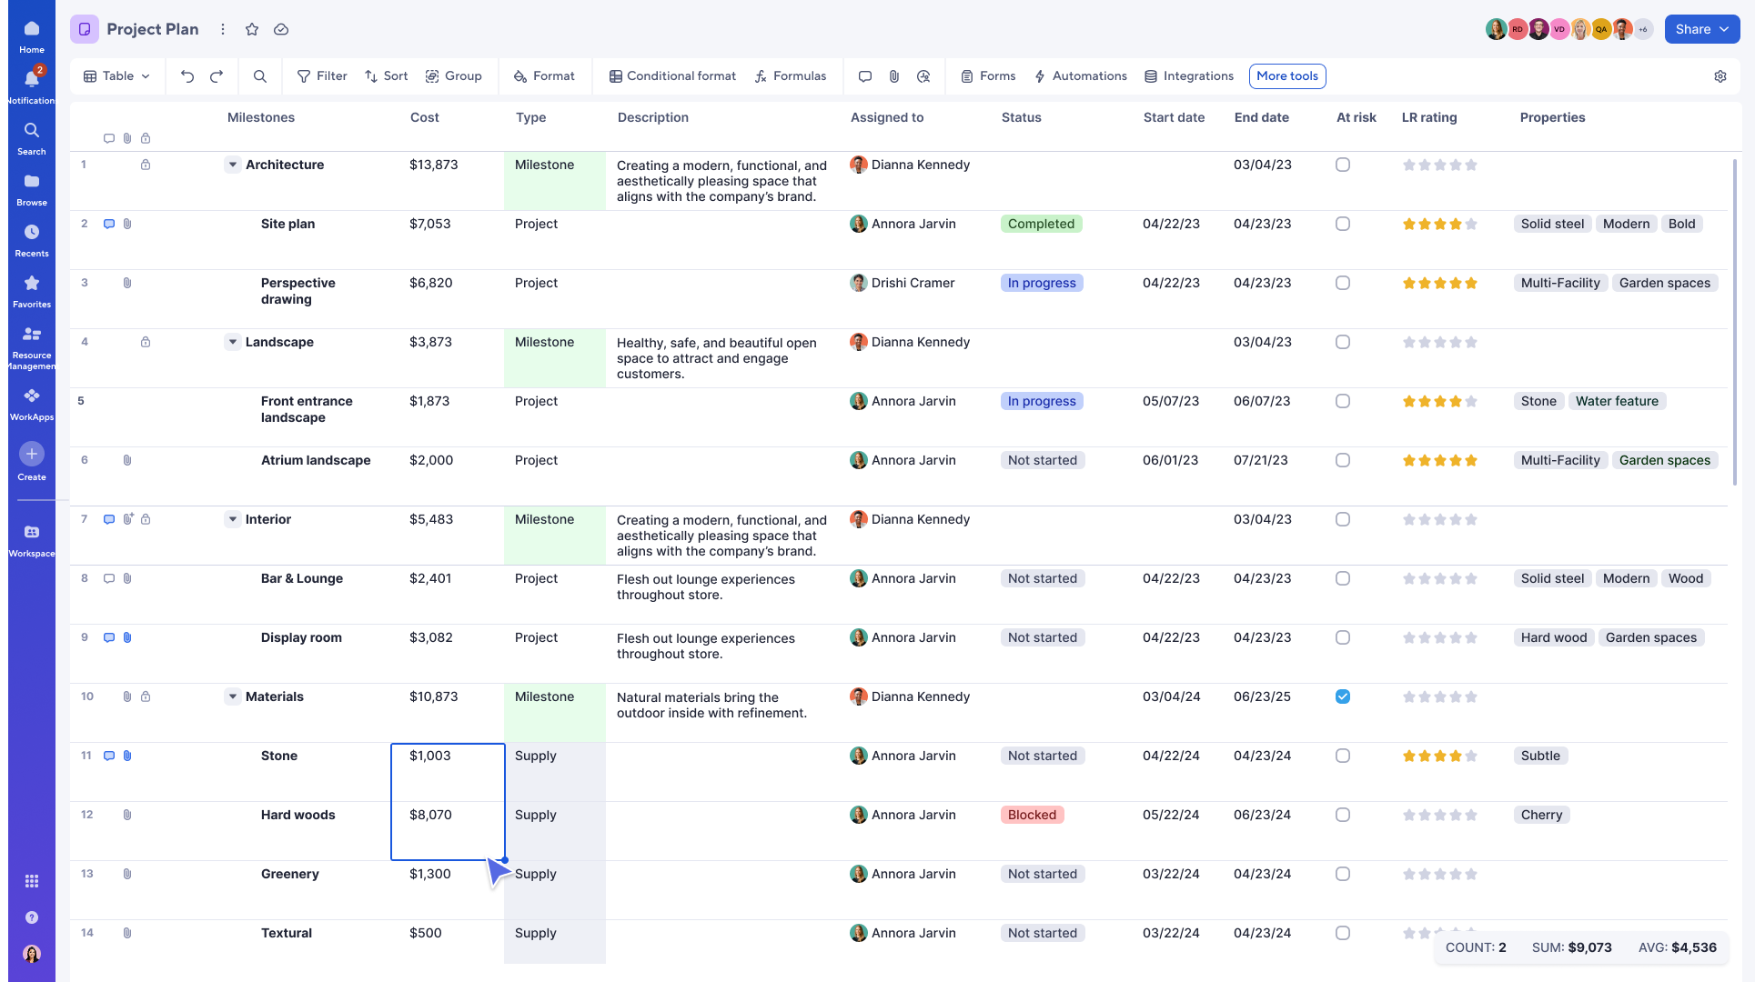Screen dimensions: 1755x982
Task: Open Notifications bell in sidebar
Action: coord(32,80)
